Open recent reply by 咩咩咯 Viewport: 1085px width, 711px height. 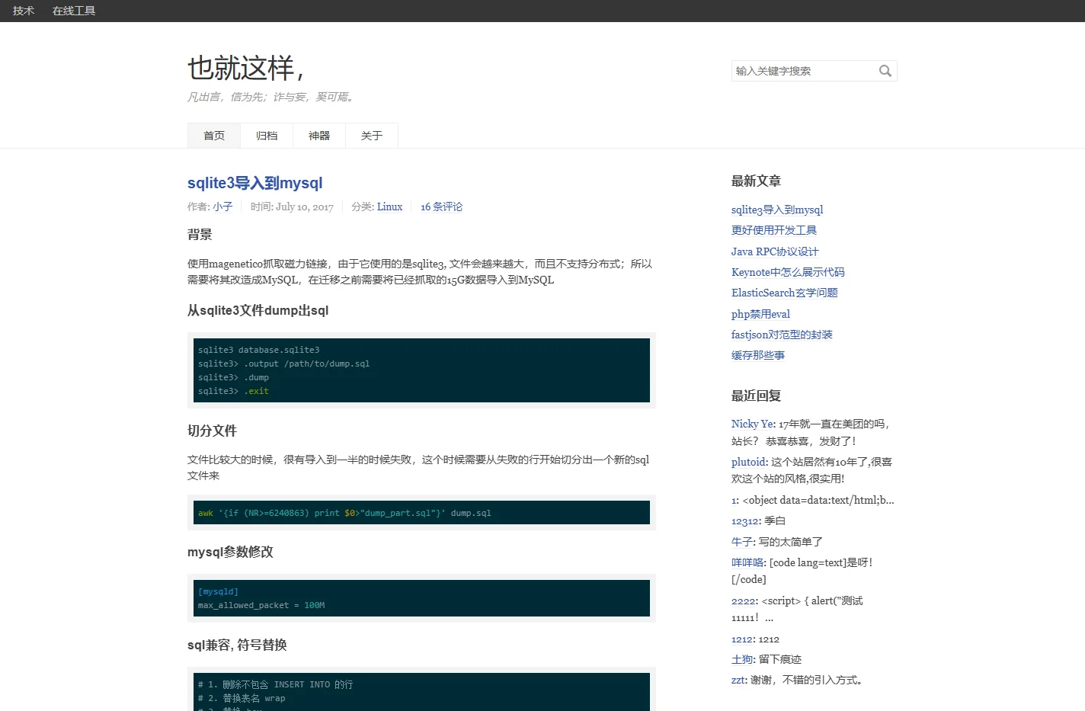pos(748,562)
